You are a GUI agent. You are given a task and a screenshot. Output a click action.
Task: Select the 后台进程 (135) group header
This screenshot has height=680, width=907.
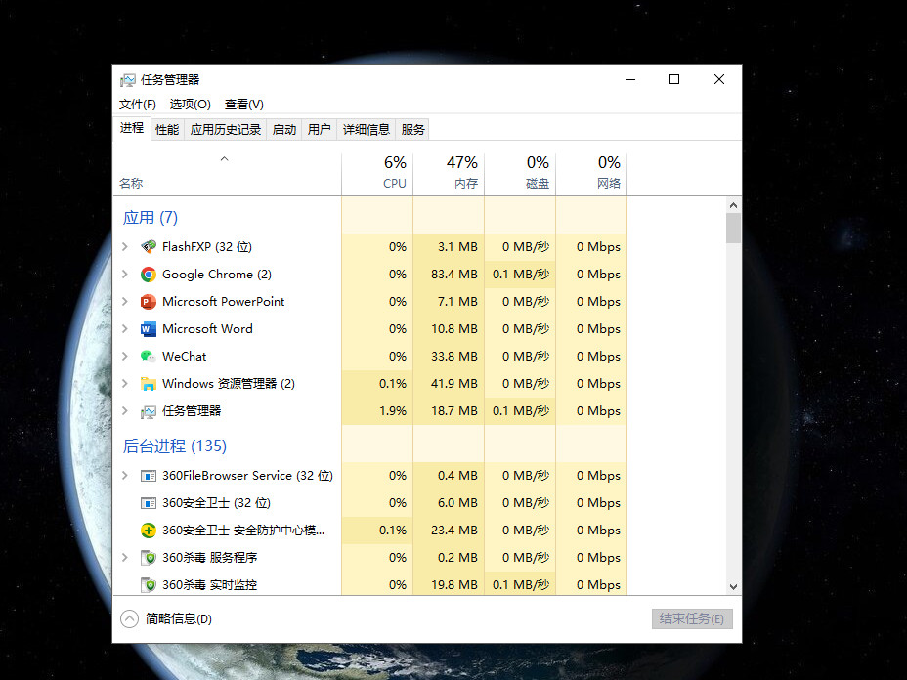175,446
